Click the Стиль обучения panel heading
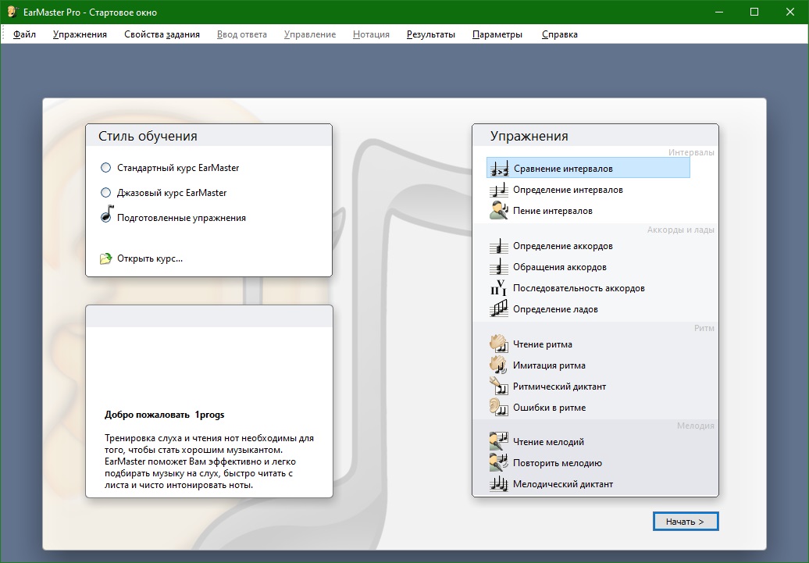809x563 pixels. coord(148,136)
